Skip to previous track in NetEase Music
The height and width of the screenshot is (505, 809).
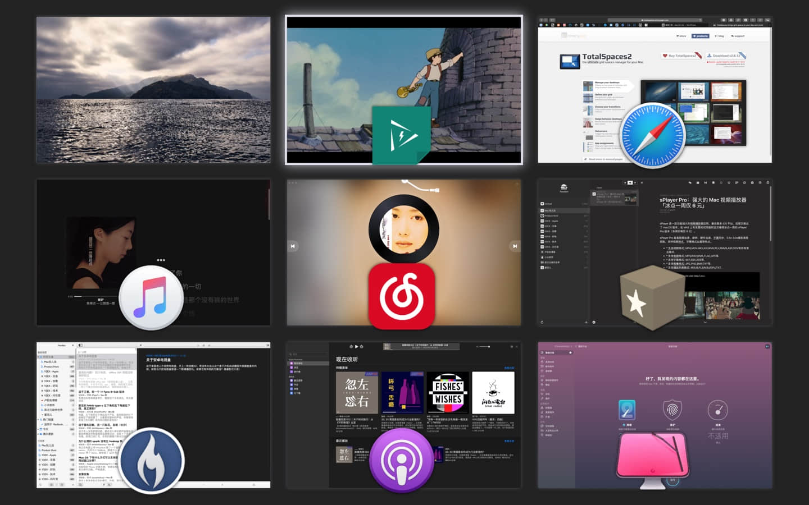tap(293, 246)
